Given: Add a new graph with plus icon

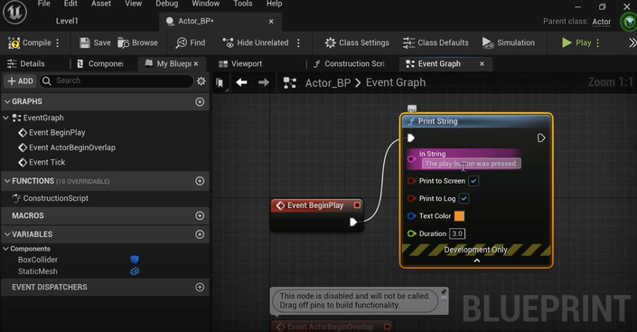Looking at the screenshot, I should tap(200, 101).
